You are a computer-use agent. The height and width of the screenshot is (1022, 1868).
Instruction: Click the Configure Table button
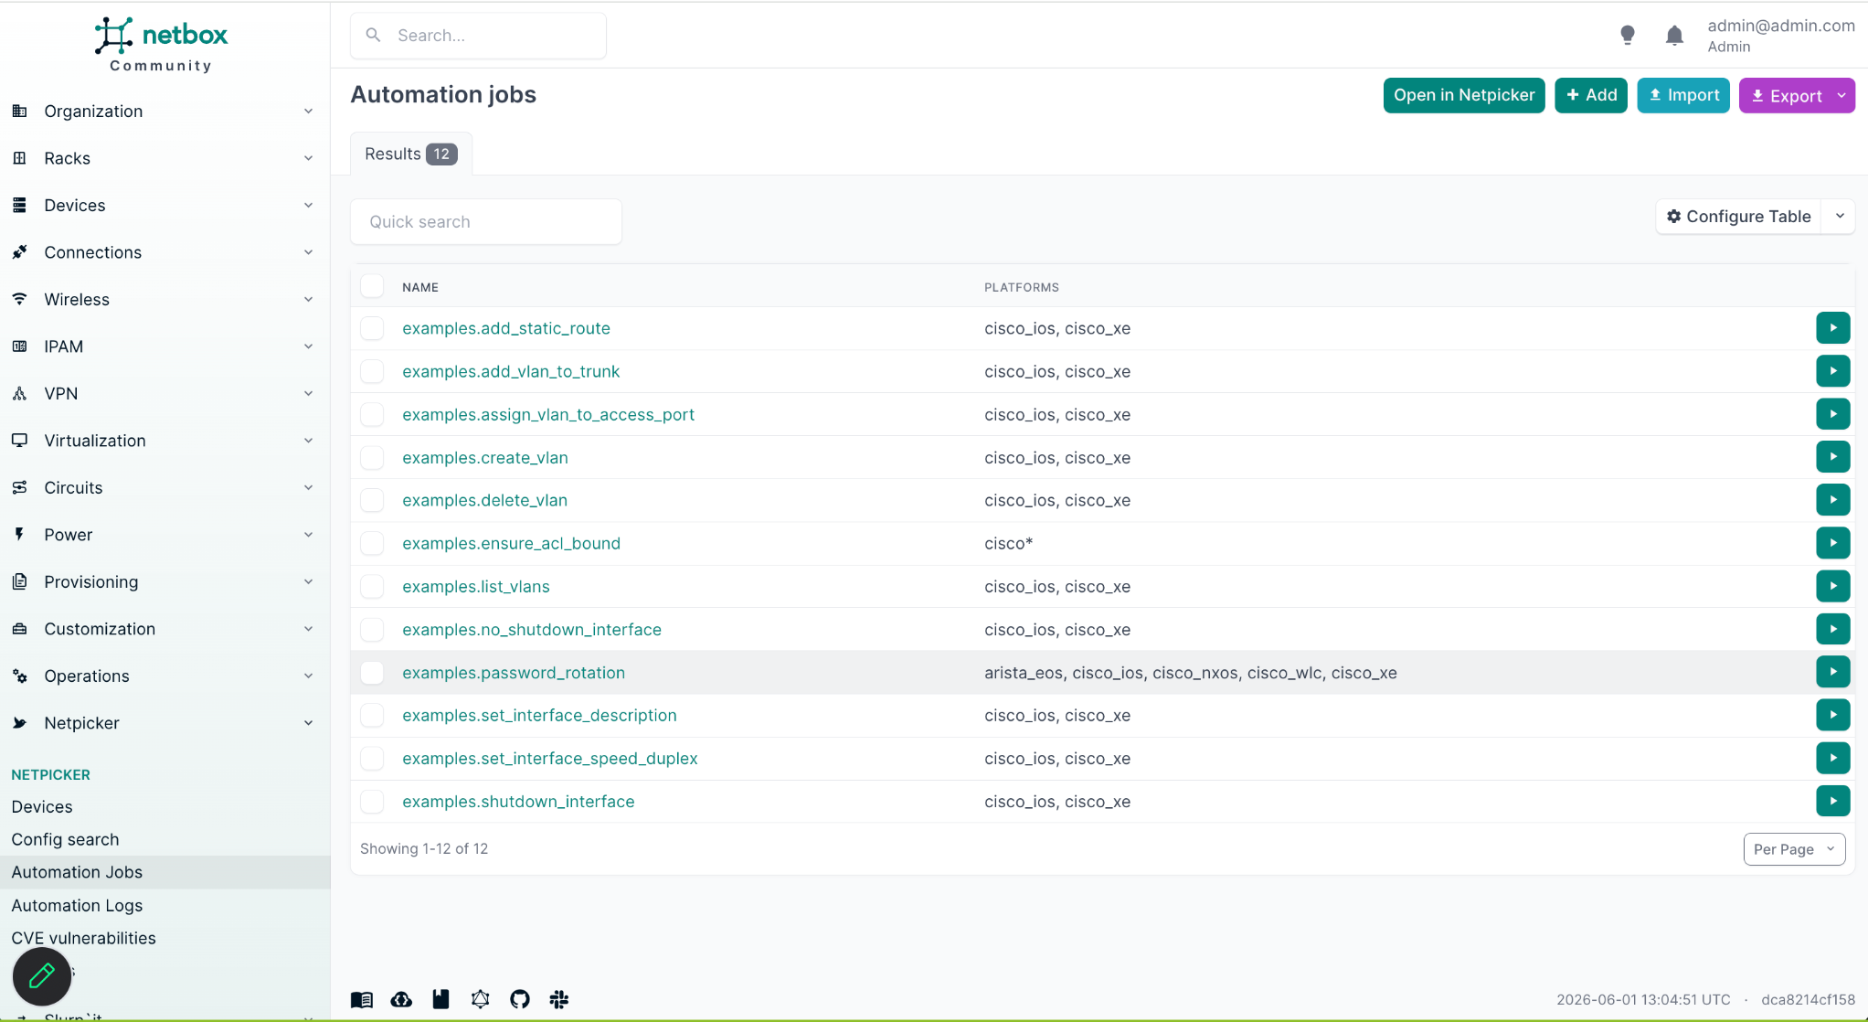pos(1739,217)
